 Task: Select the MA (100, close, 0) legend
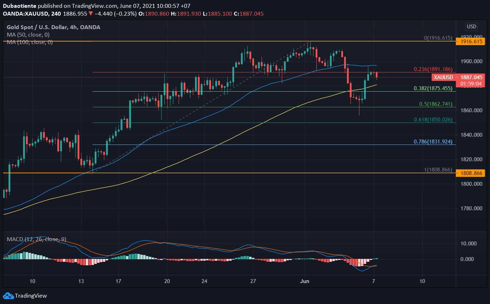pos(30,42)
